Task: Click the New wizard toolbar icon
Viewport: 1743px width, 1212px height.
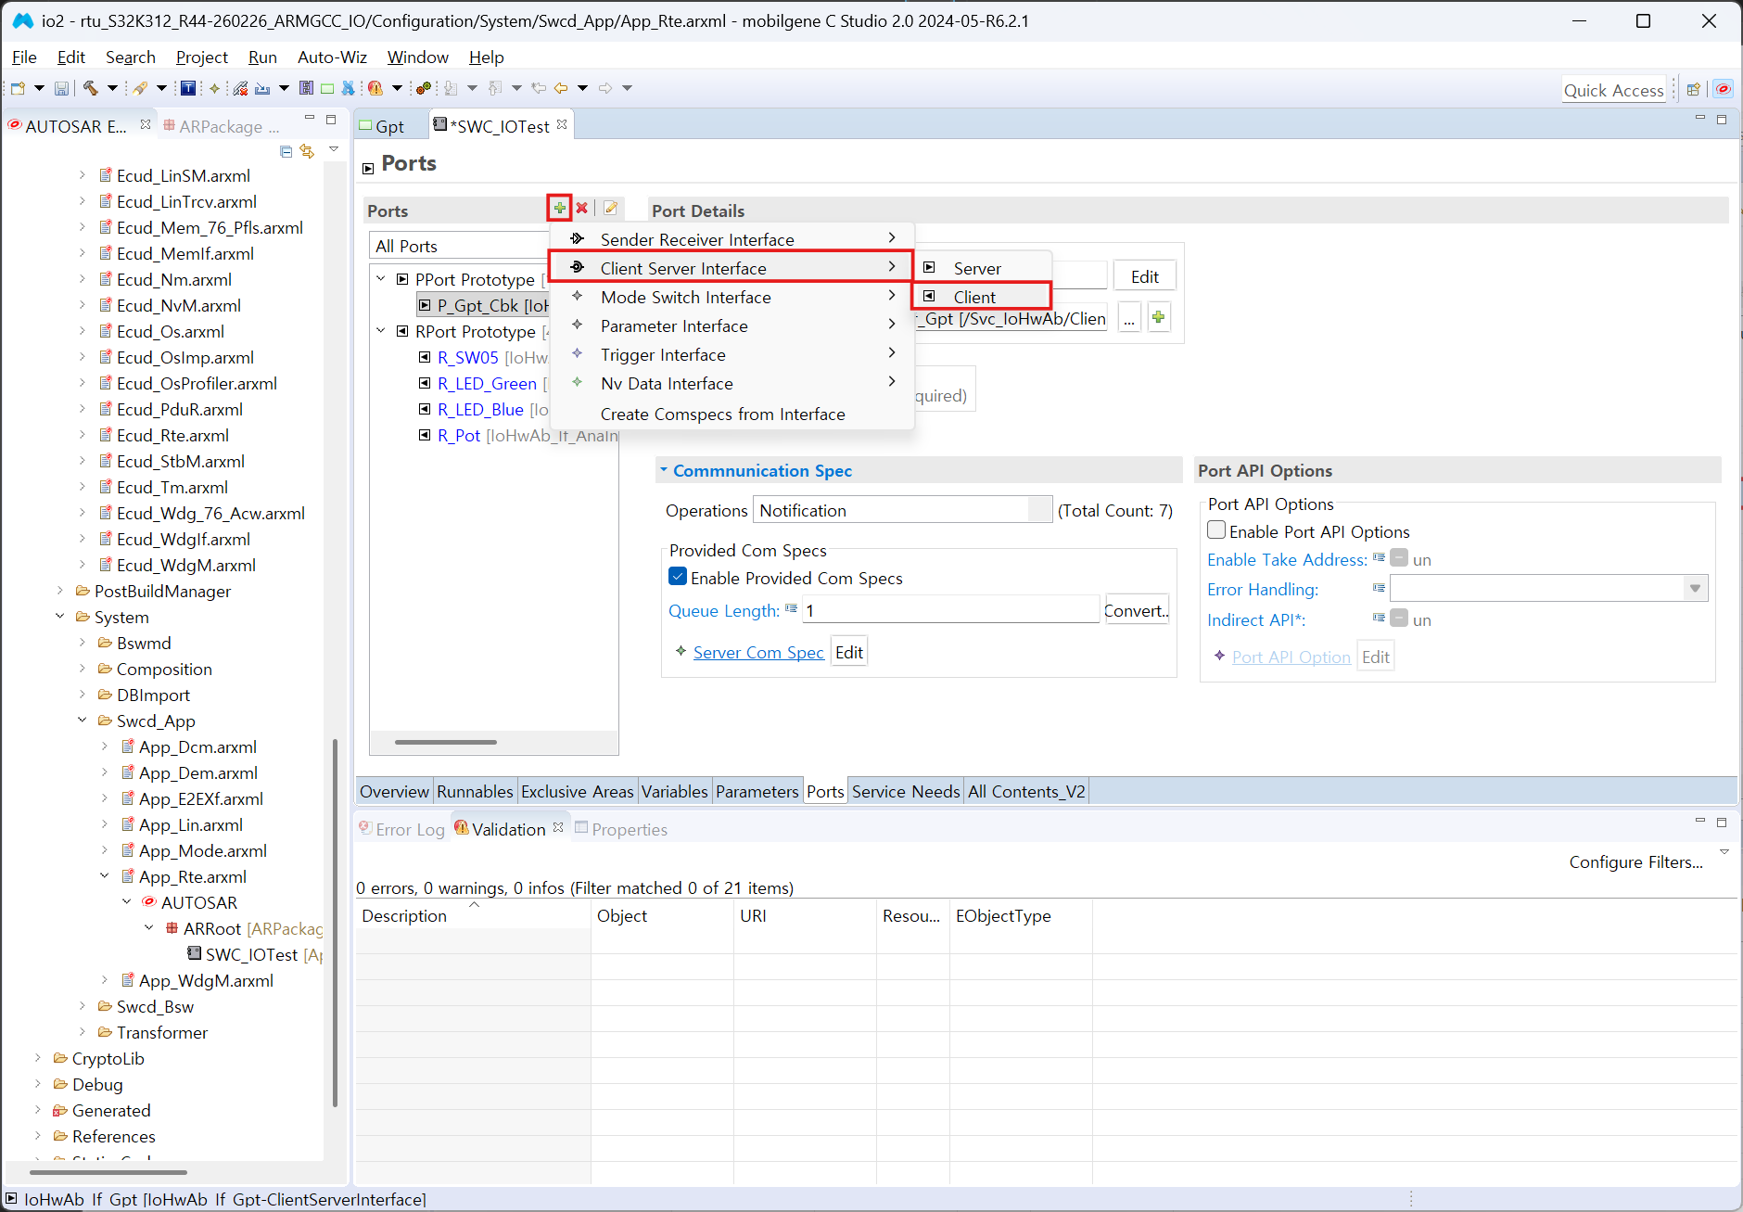Action: 18,88
